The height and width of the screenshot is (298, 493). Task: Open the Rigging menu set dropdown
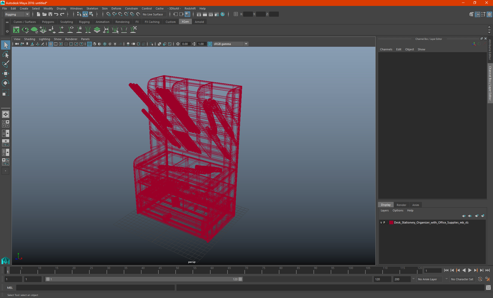[x=17, y=14]
